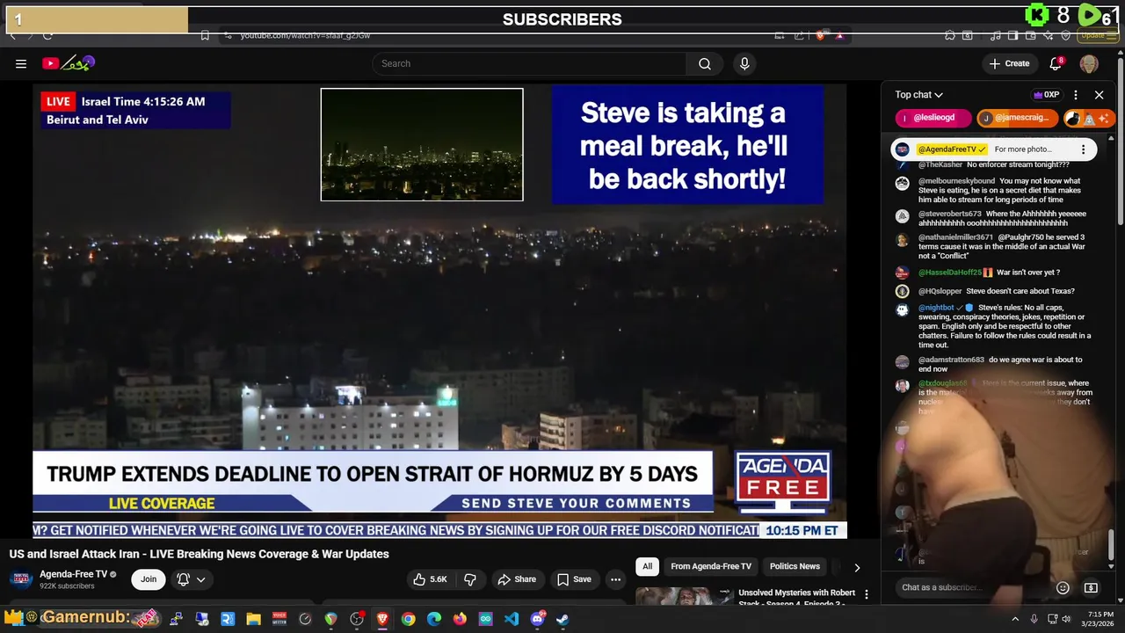Show next filter chips with arrow
This screenshot has height=633, width=1125.
click(857, 567)
